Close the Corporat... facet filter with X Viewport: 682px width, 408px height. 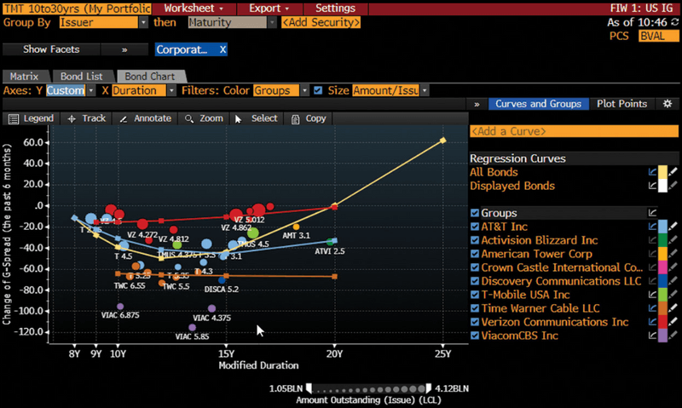click(x=223, y=49)
